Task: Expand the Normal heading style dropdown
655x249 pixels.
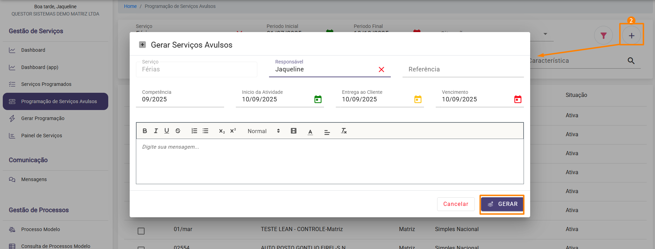Action: (264, 131)
